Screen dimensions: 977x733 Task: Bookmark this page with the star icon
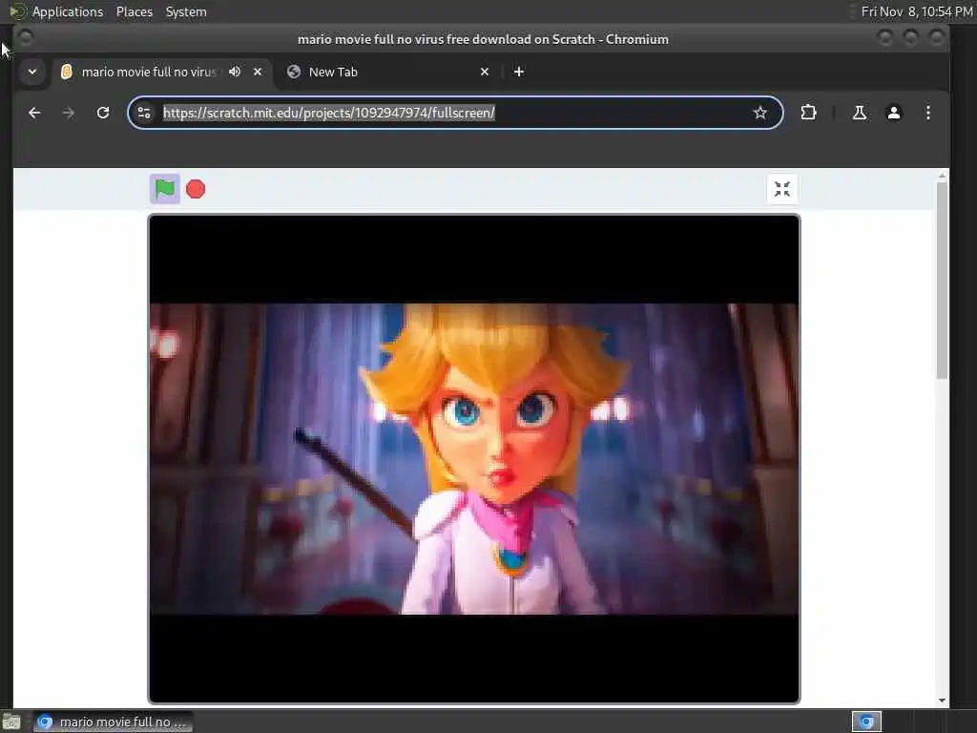pyautogui.click(x=759, y=113)
